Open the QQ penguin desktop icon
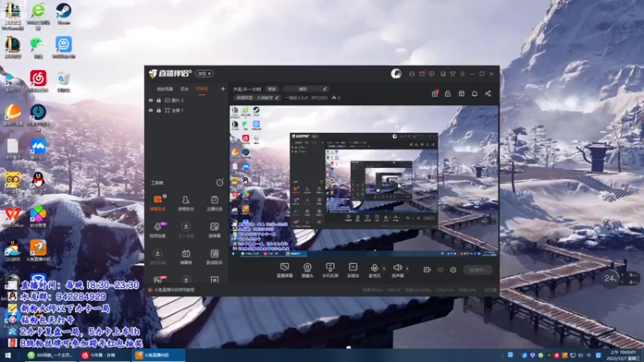 tap(38, 183)
